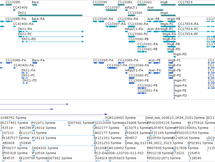This screenshot has height=162, width=215.
Task: Click EST EK131301.5prime
Action: [x=95, y=141]
